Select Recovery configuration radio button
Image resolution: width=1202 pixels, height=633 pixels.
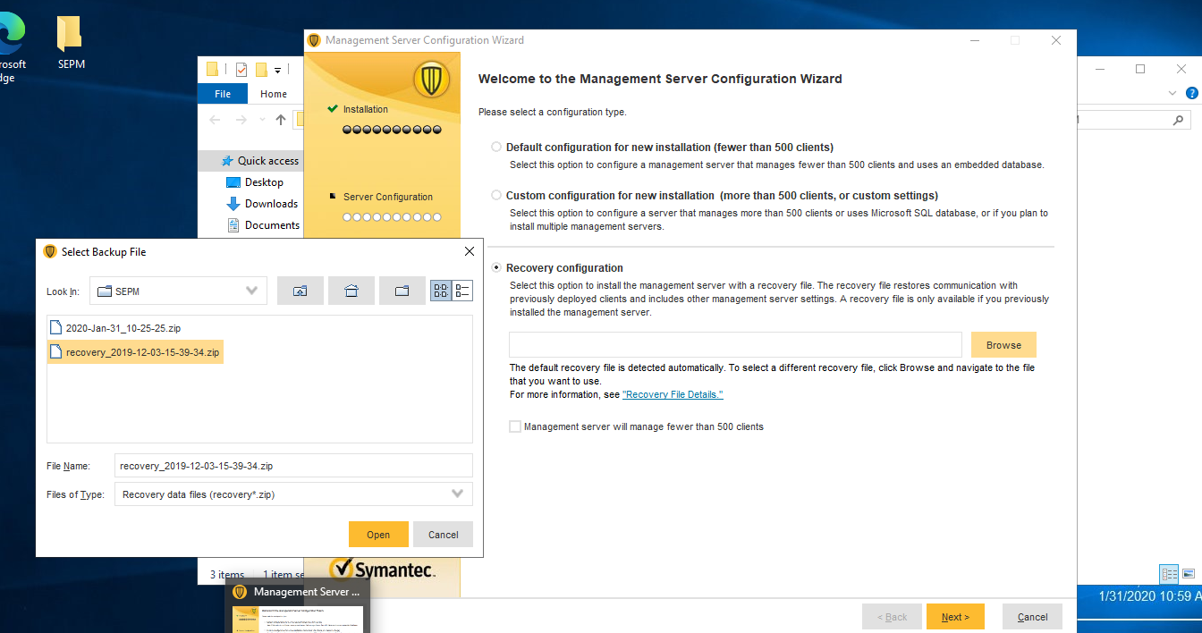coord(496,267)
